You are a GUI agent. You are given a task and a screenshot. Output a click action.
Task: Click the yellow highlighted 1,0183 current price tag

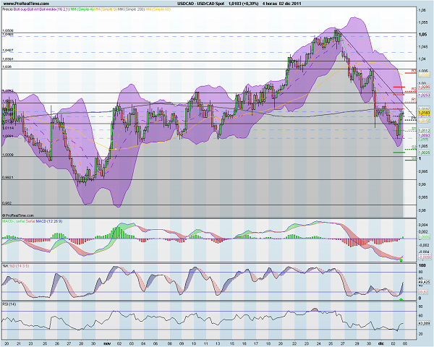pos(424,113)
